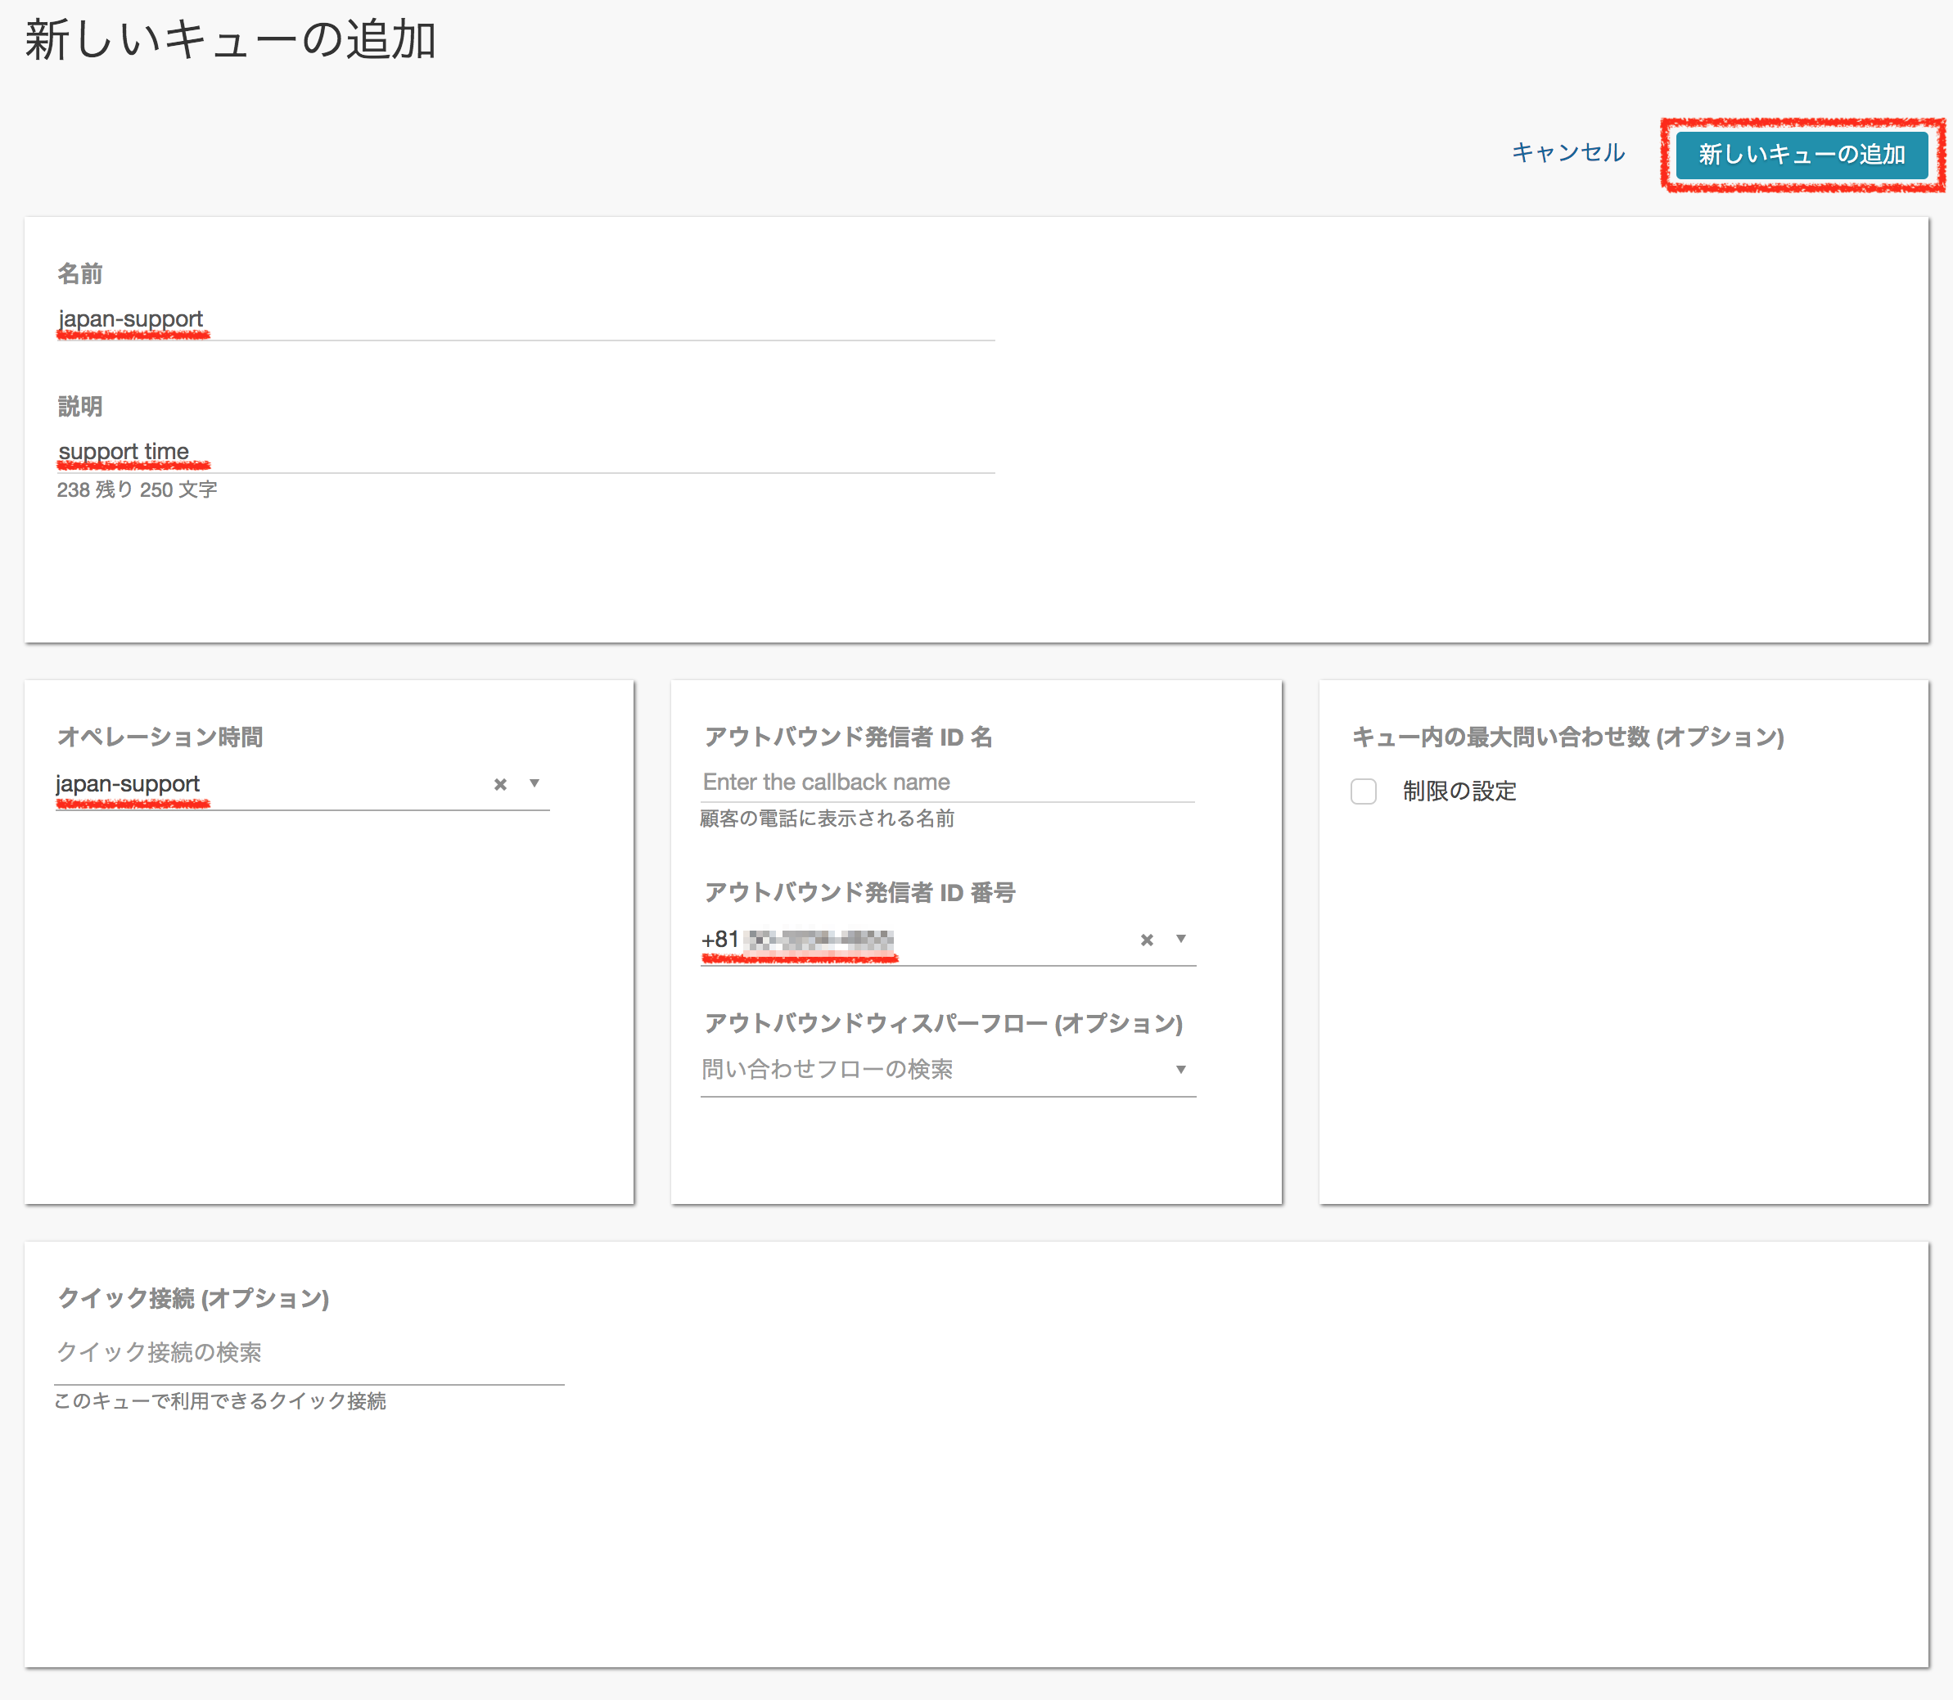Open the operation hours dropdown arrow
The height and width of the screenshot is (1700, 1953).
(535, 783)
